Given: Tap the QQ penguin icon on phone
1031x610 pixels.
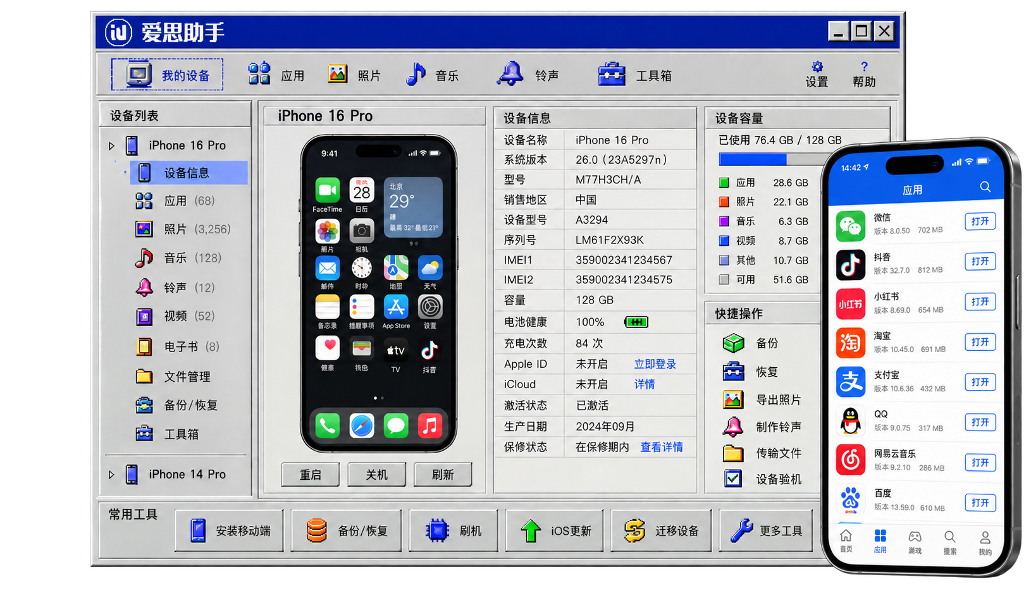Looking at the screenshot, I should pos(850,421).
